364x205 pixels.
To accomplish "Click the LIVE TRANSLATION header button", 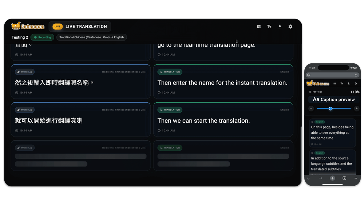I will 80,27.
